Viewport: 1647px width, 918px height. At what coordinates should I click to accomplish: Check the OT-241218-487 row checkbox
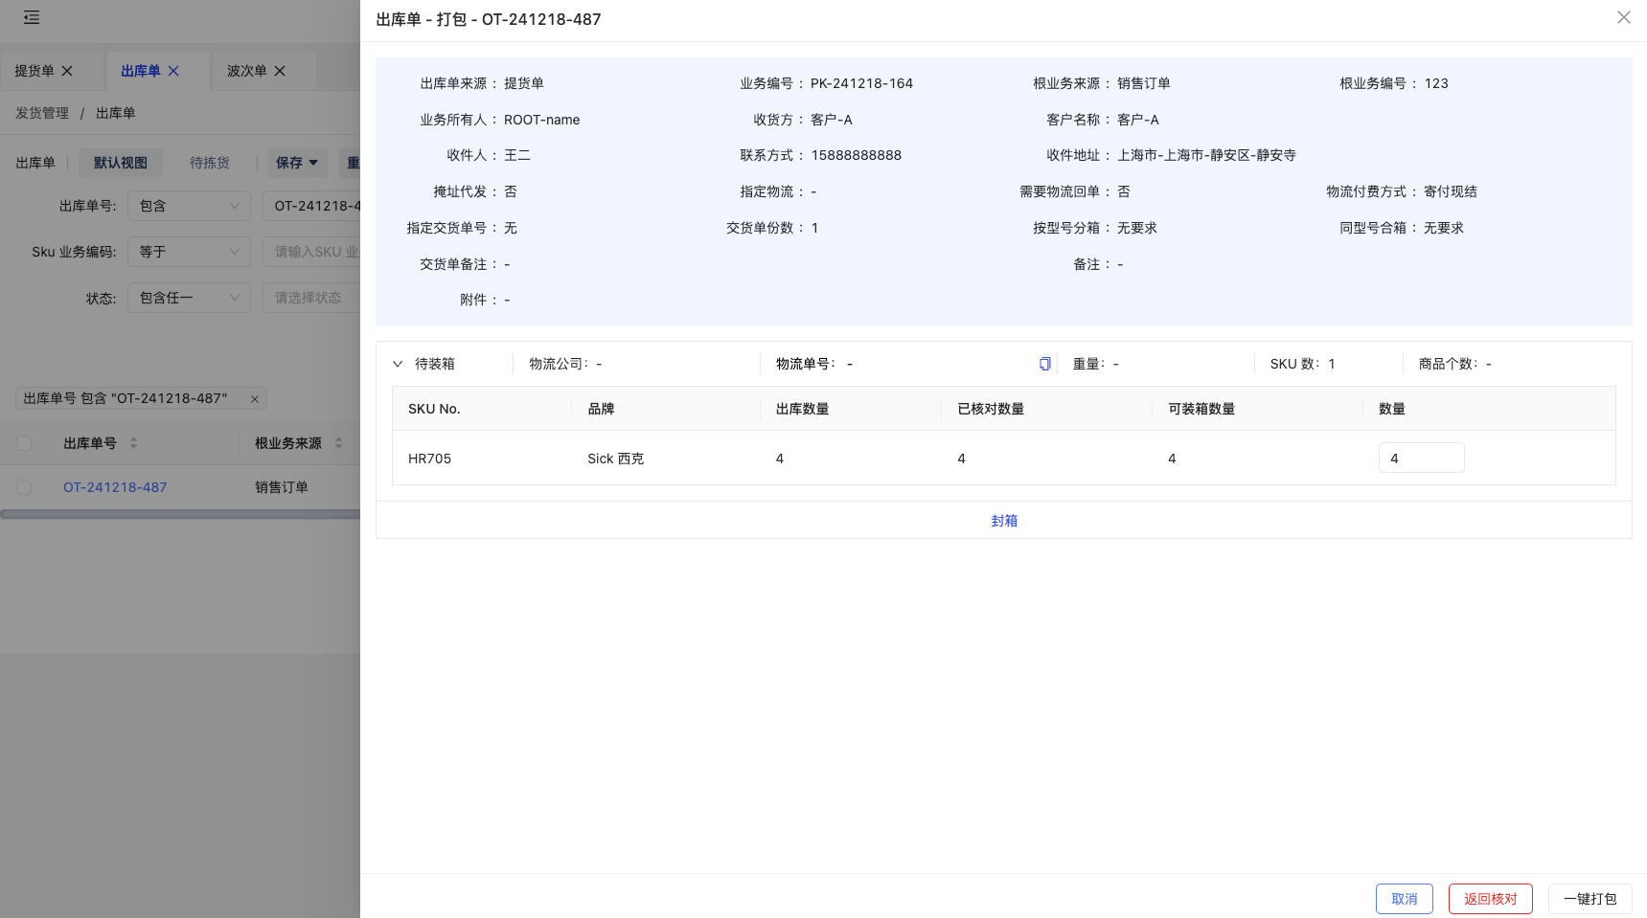click(x=24, y=487)
